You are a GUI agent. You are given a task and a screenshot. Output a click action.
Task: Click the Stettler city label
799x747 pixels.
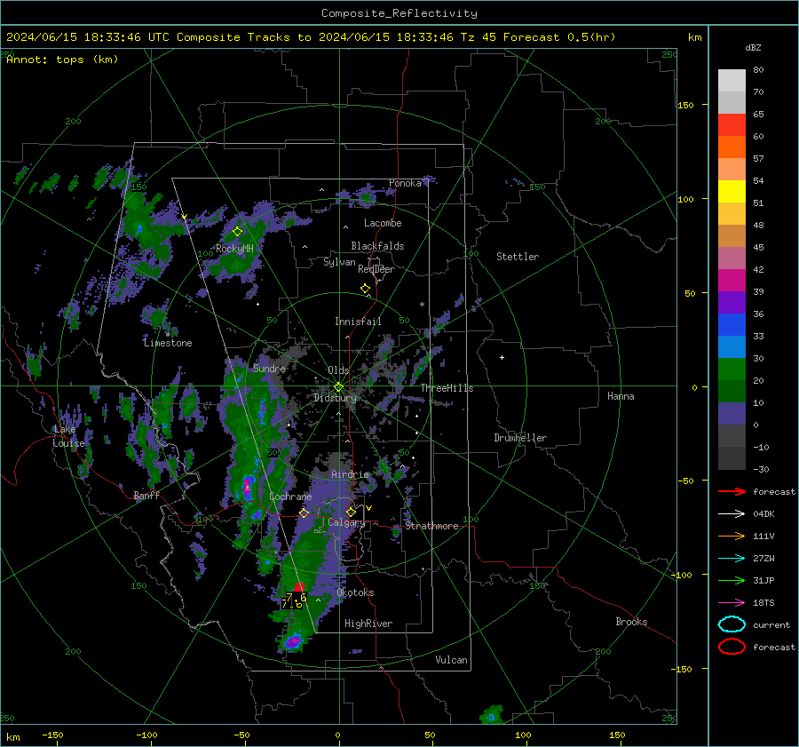pyautogui.click(x=518, y=257)
